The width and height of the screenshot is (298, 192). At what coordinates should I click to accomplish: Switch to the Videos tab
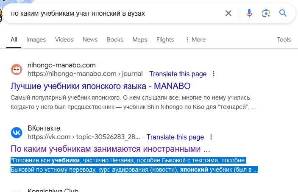point(64,39)
